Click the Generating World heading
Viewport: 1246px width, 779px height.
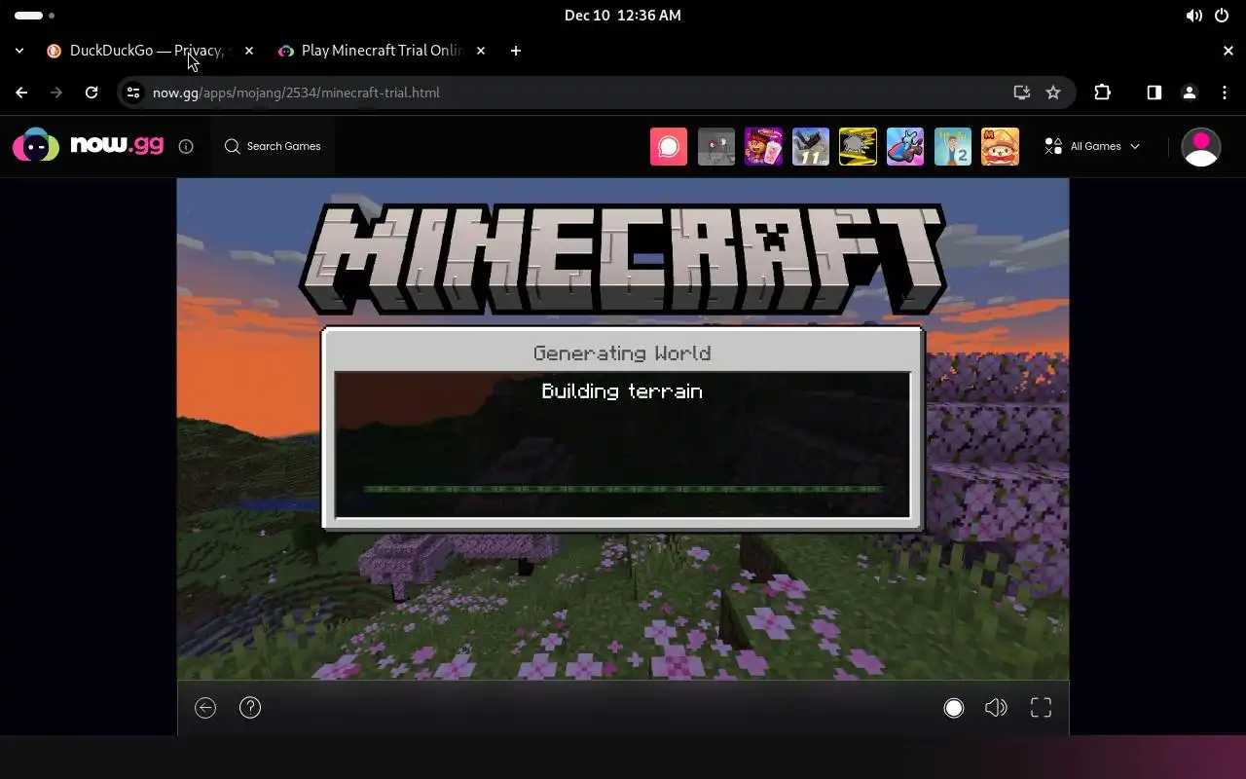622,353
